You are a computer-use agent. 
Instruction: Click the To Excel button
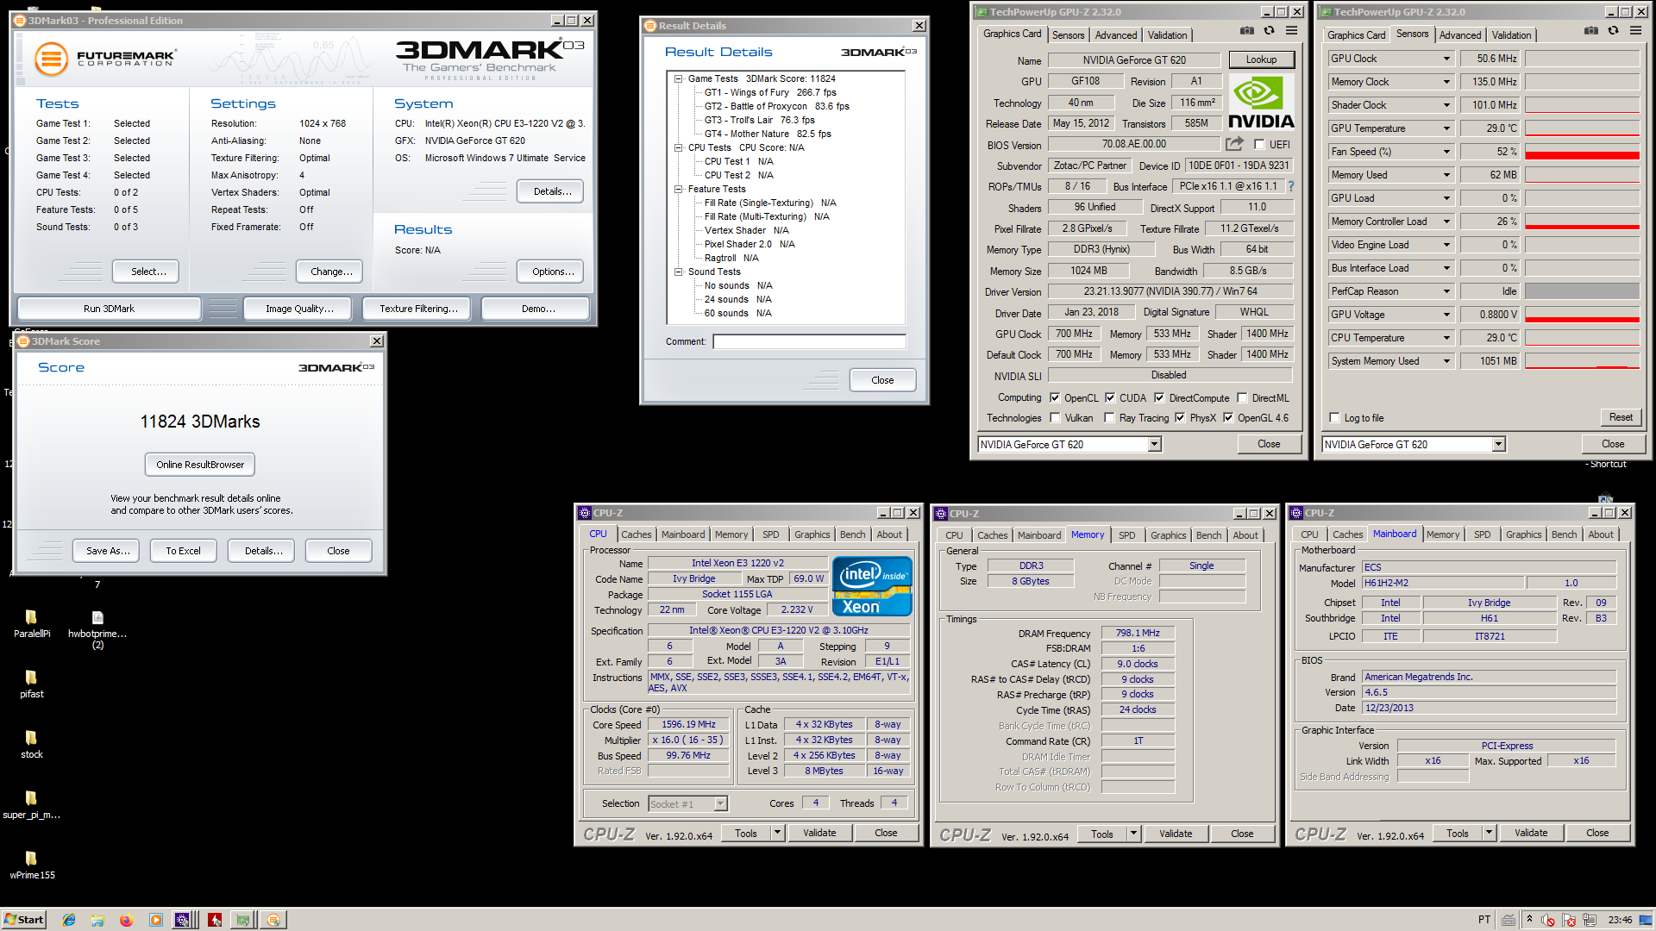183,551
